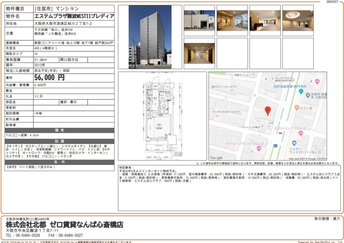The image size is (344, 243).
Task: Click the サンライズスポーツクラブ map marker
Action: pos(217,117)
